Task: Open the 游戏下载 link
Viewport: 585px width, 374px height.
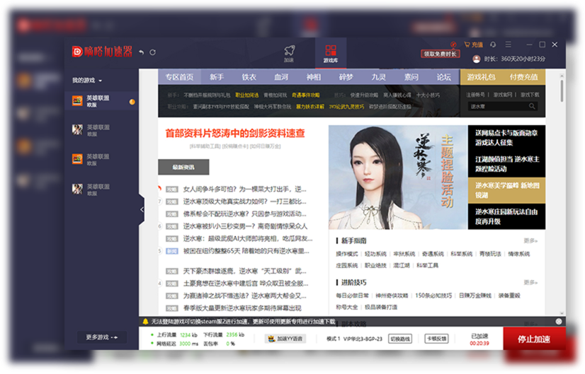Action: (530, 95)
